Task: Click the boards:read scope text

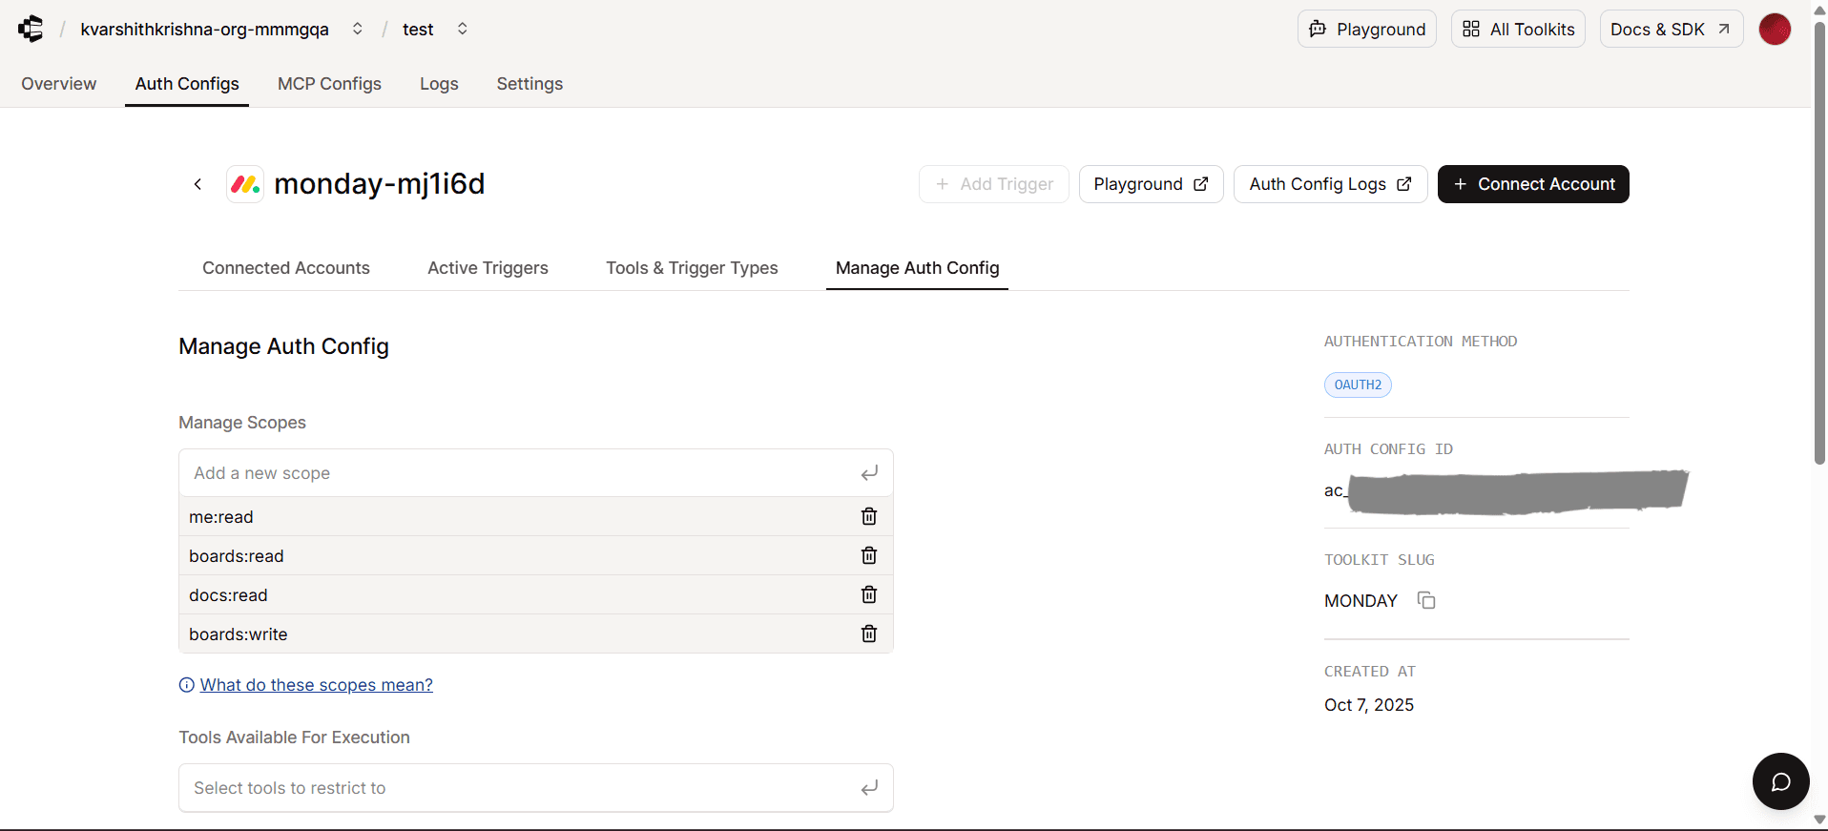Action: tap(237, 556)
